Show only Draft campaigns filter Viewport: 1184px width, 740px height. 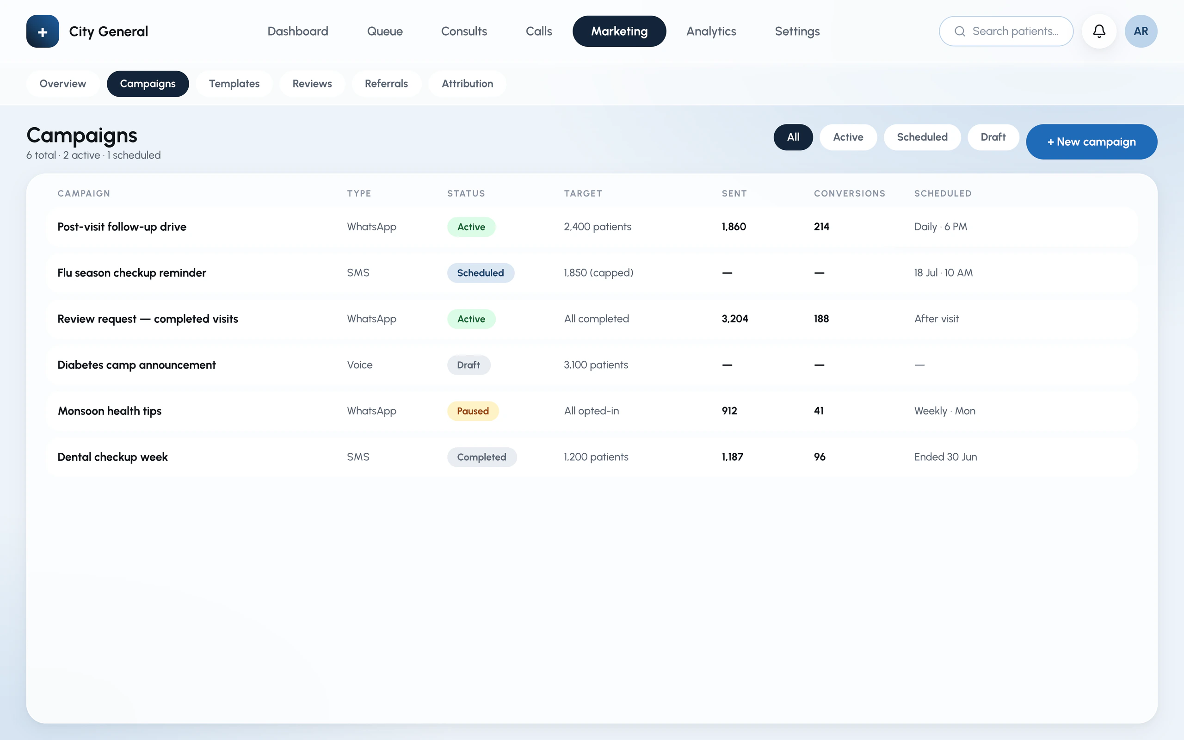[x=993, y=137]
